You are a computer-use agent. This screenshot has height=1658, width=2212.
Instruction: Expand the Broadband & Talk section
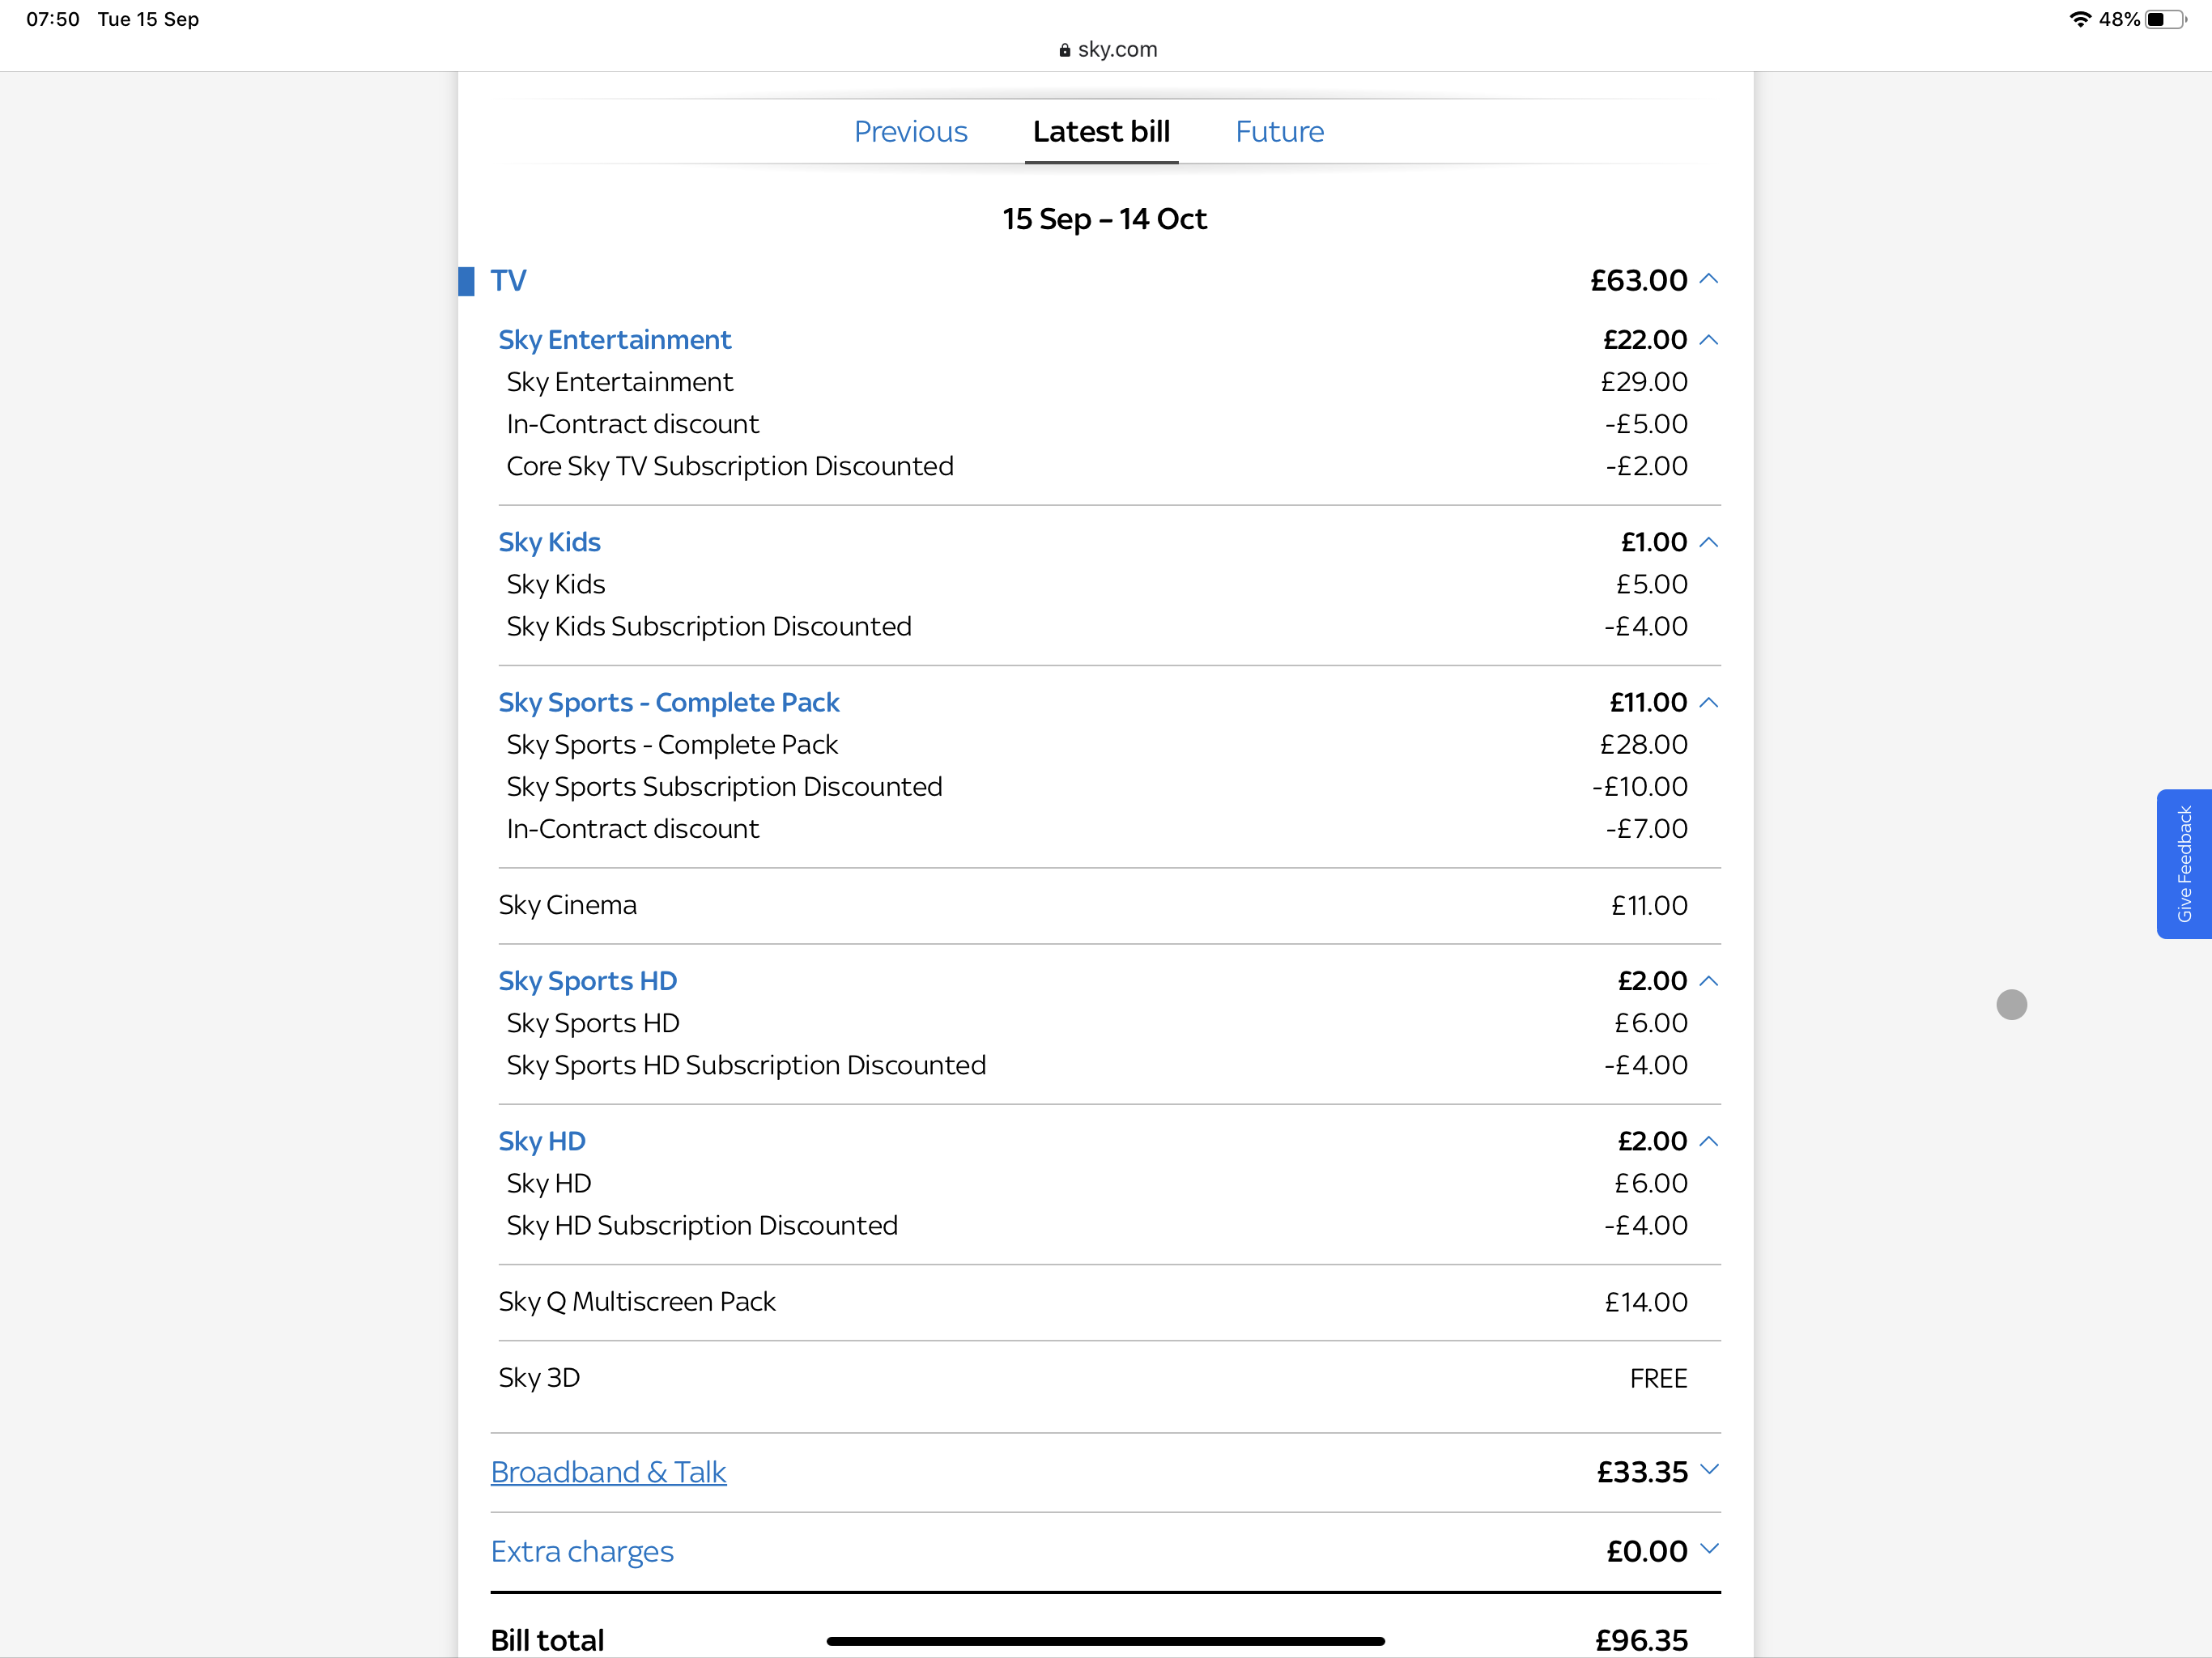[x=1710, y=1471]
